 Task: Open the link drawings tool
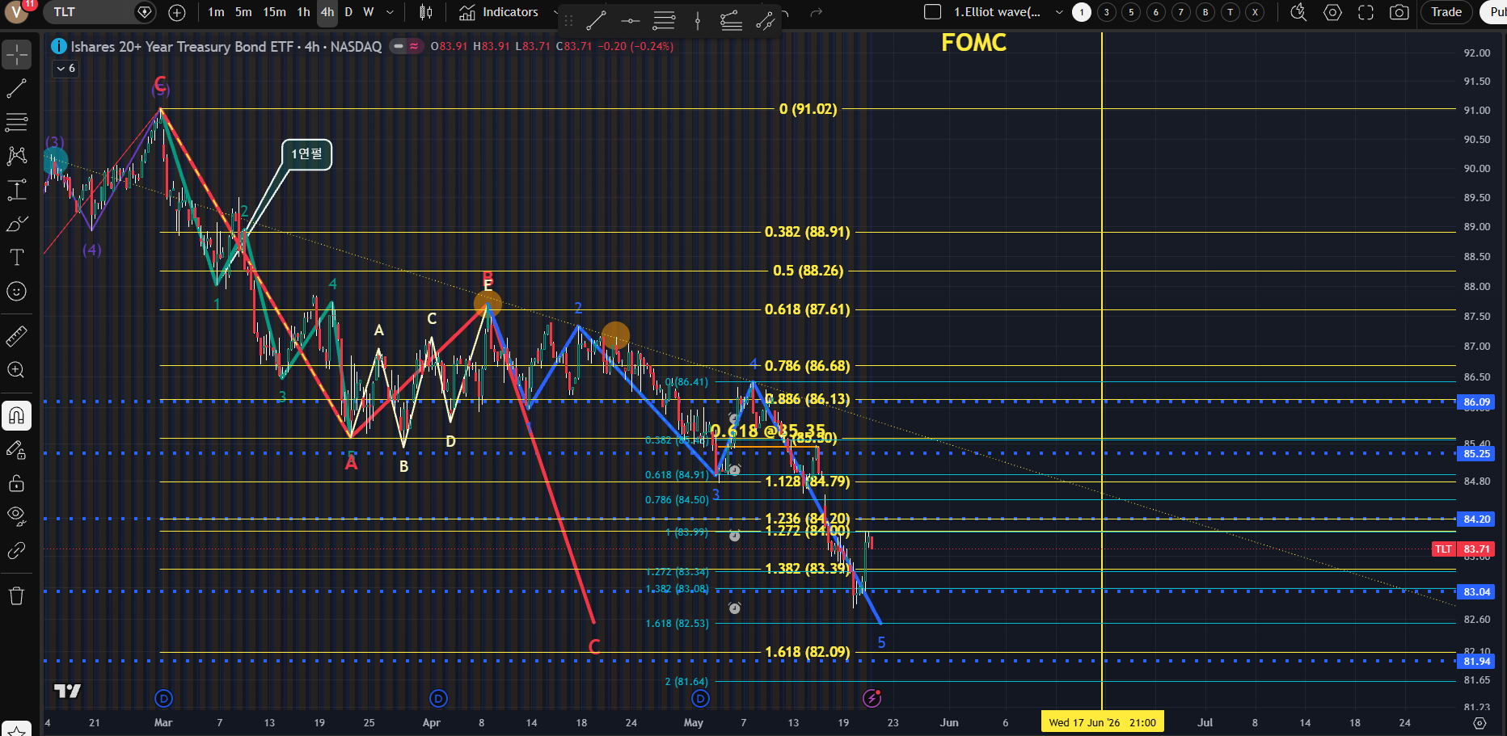pos(17,550)
